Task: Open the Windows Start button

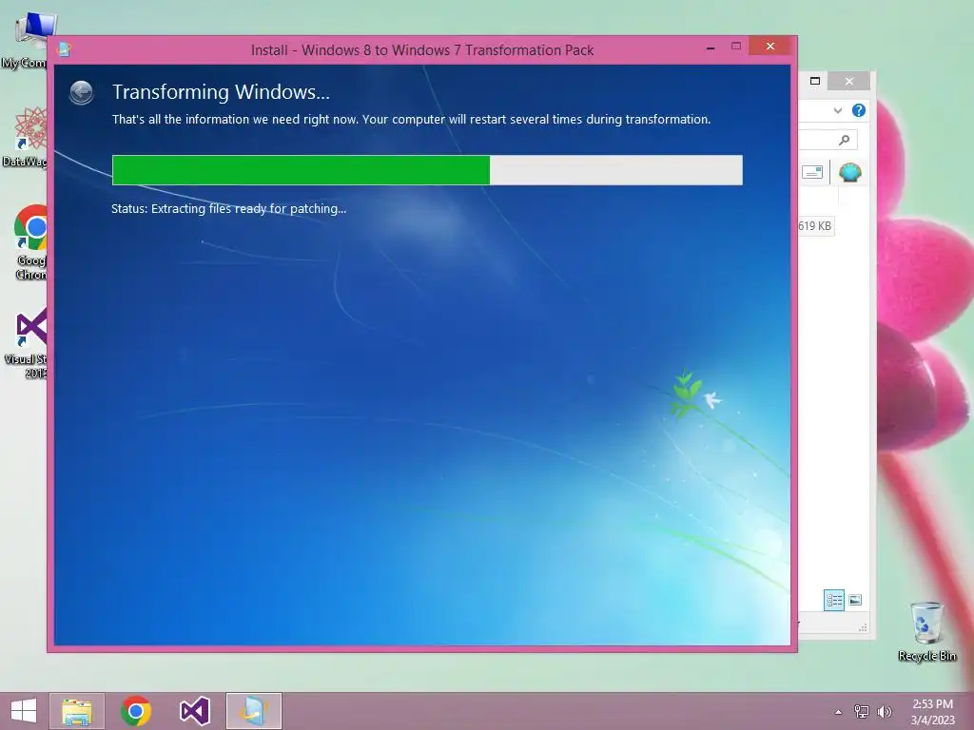Action: [24, 711]
